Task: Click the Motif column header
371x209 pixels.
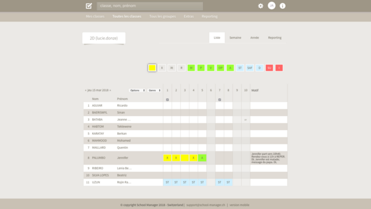Action: point(255,91)
